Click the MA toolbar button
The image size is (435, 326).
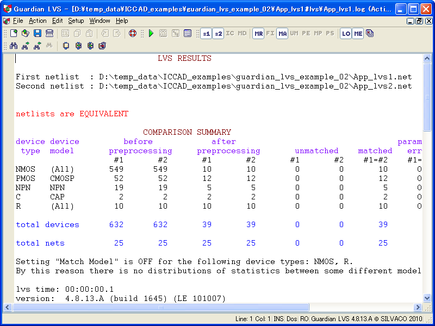click(x=282, y=34)
